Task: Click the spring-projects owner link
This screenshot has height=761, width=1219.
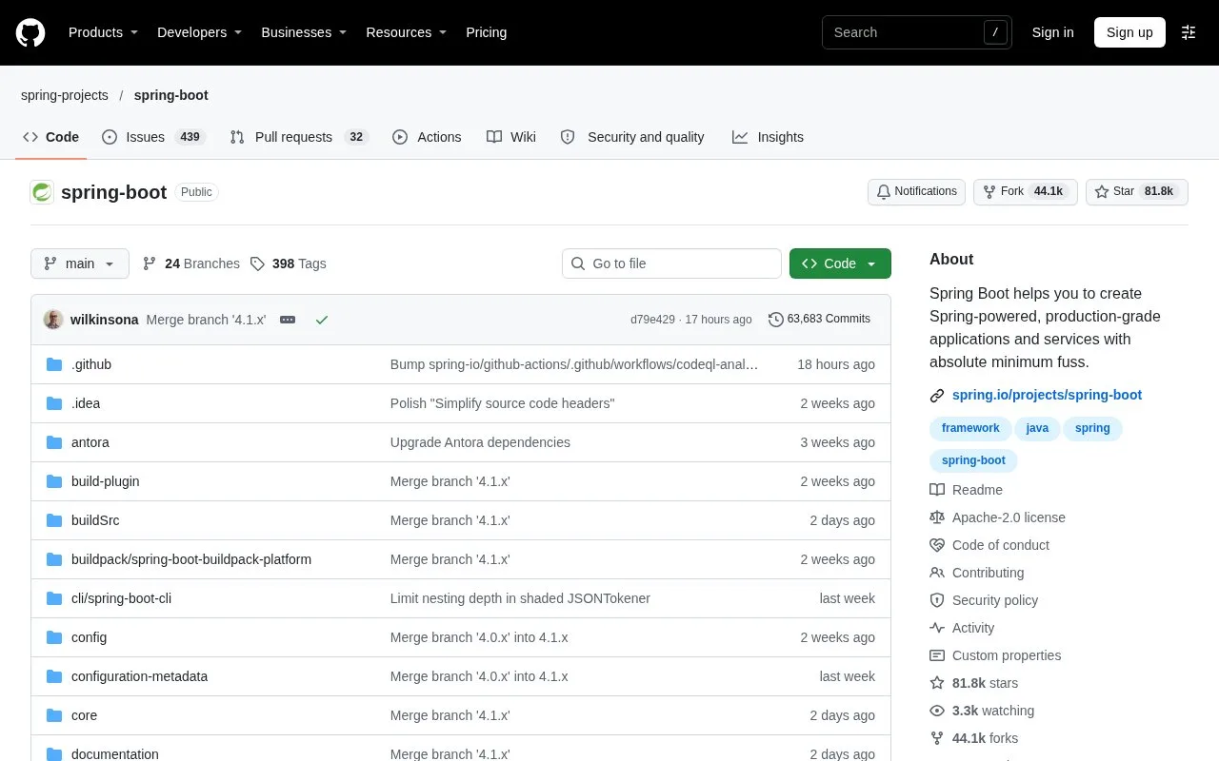Action: click(65, 95)
